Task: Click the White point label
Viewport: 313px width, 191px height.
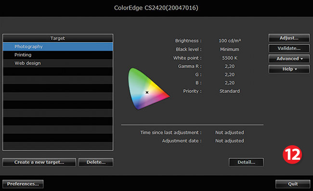Action: (x=187, y=58)
